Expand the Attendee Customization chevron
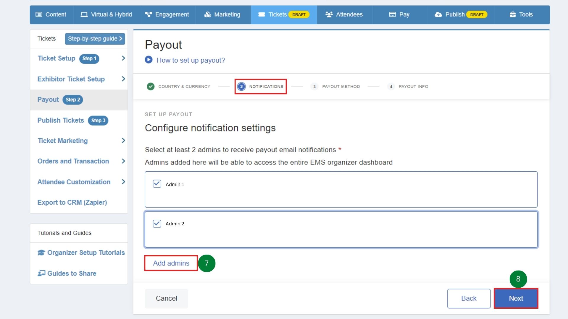The width and height of the screenshot is (568, 319). pos(123,182)
